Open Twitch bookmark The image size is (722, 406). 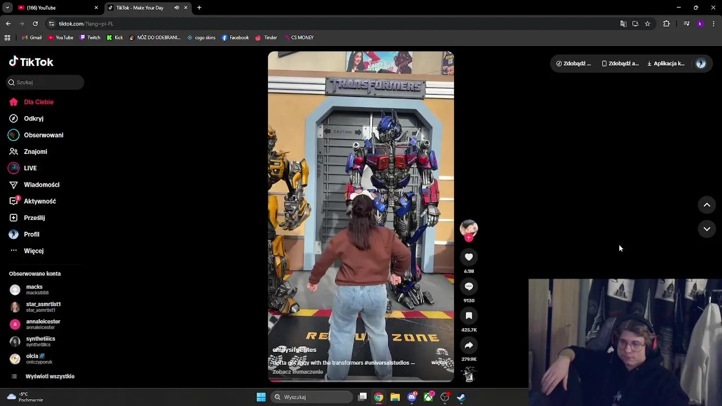point(90,38)
